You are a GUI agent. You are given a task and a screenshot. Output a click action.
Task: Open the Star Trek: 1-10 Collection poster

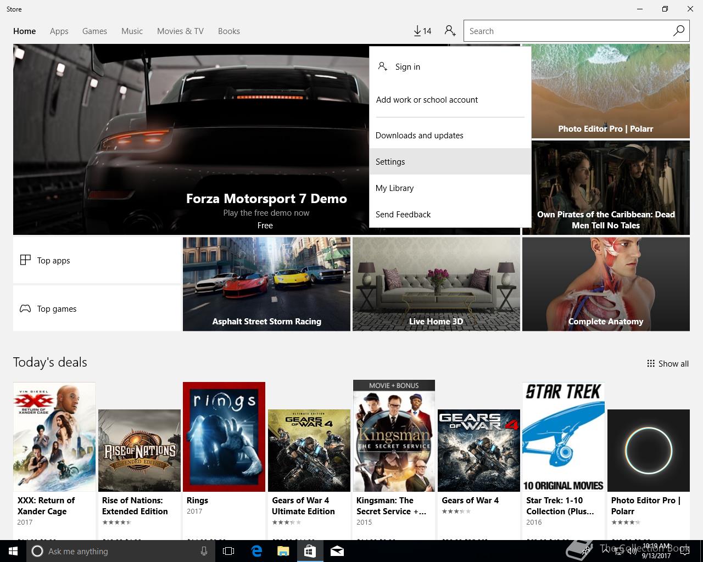click(563, 437)
